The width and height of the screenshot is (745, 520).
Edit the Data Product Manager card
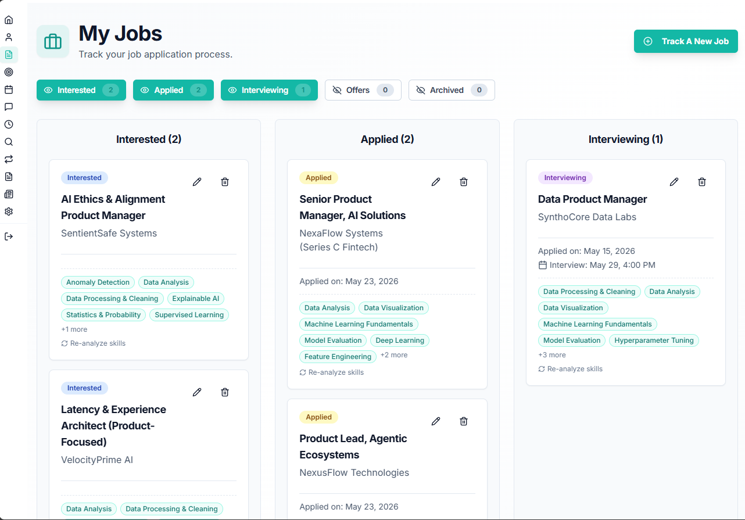(674, 182)
